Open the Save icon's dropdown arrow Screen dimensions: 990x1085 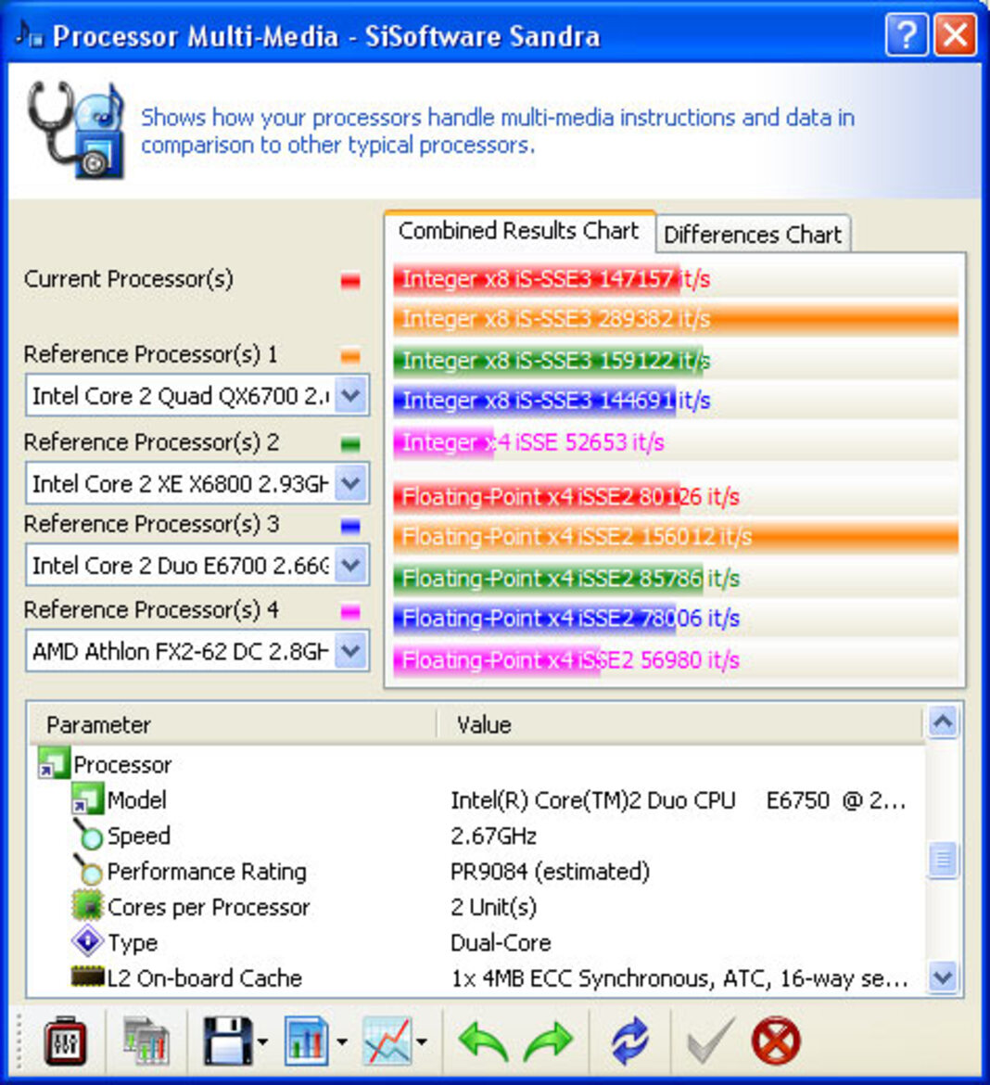pyautogui.click(x=262, y=1041)
